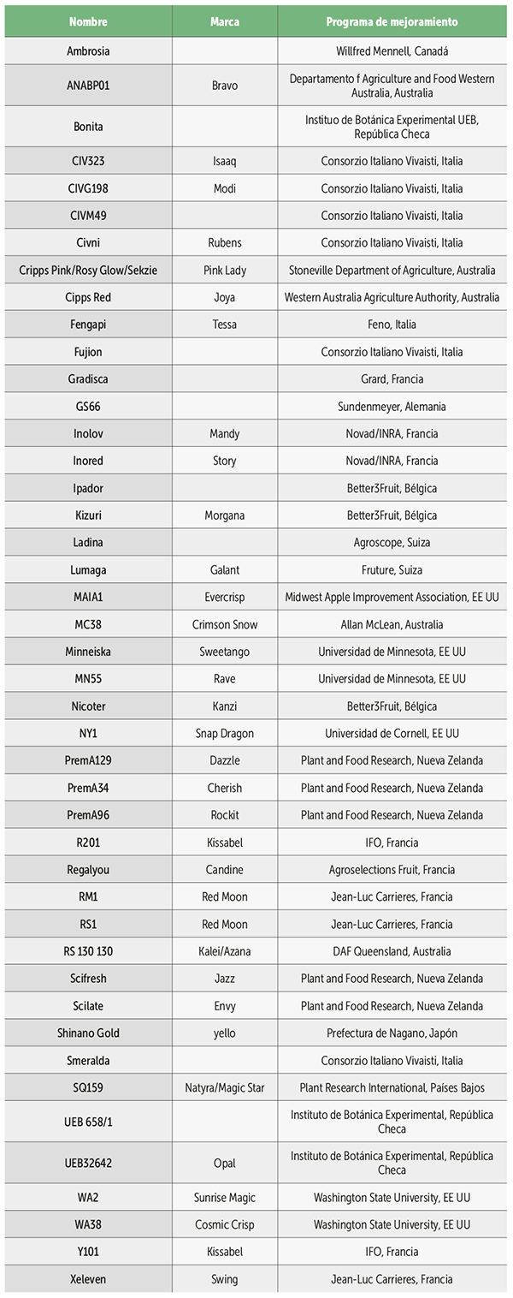Select the Ambrosia name cell
This screenshot has width=513, height=1298.
pos(88,51)
